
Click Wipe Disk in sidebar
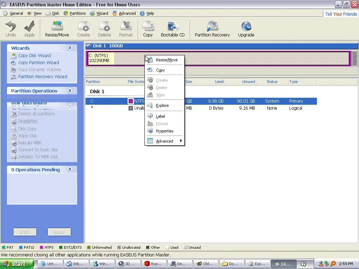[27, 136]
